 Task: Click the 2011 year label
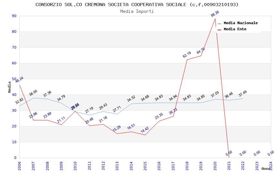[x=89, y=166]
